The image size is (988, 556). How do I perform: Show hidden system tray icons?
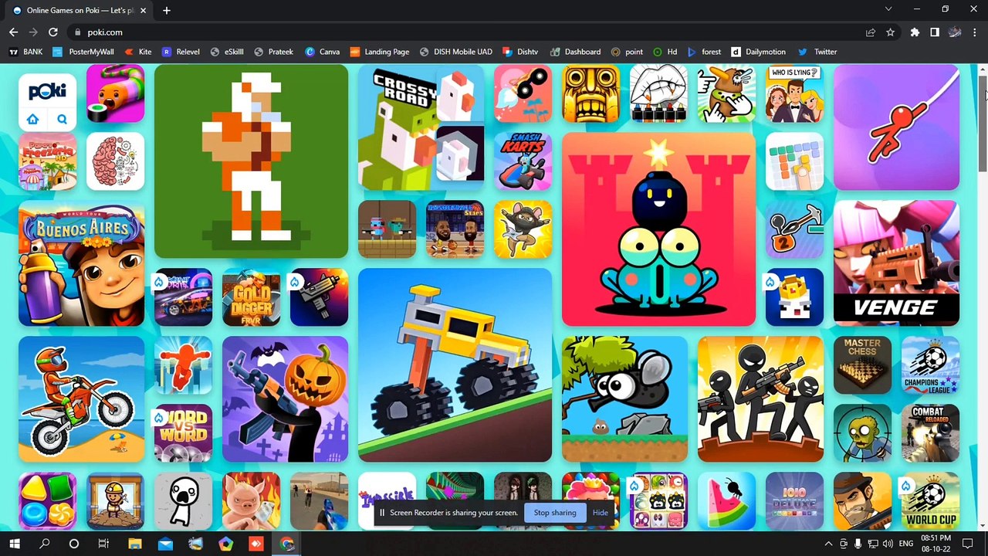point(829,544)
